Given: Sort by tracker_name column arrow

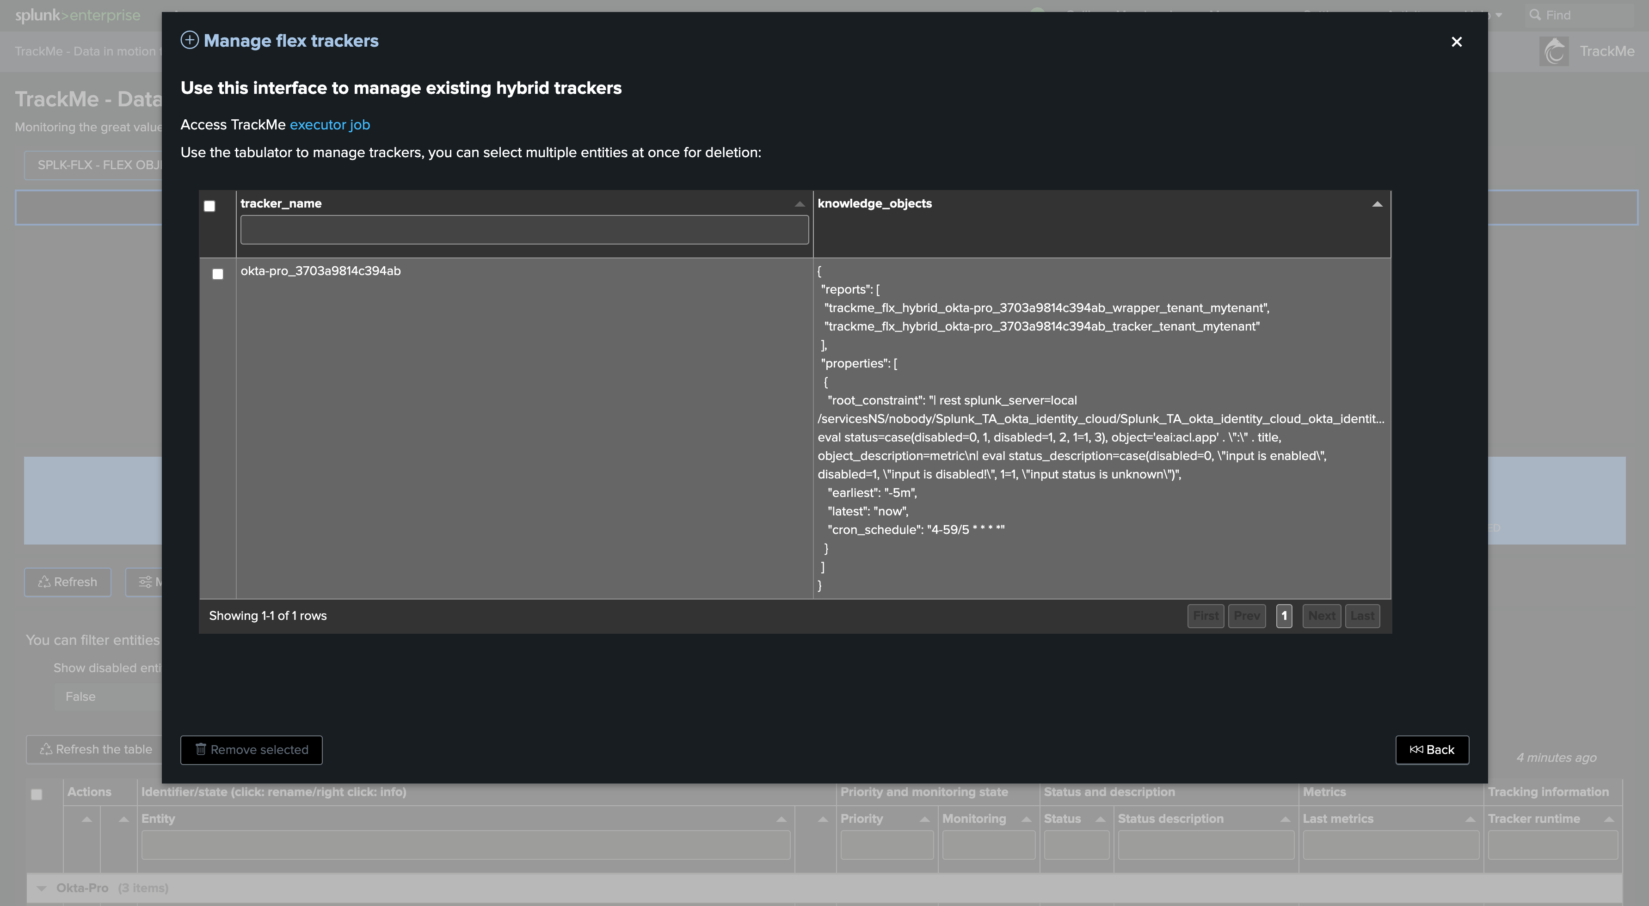Looking at the screenshot, I should 800,204.
